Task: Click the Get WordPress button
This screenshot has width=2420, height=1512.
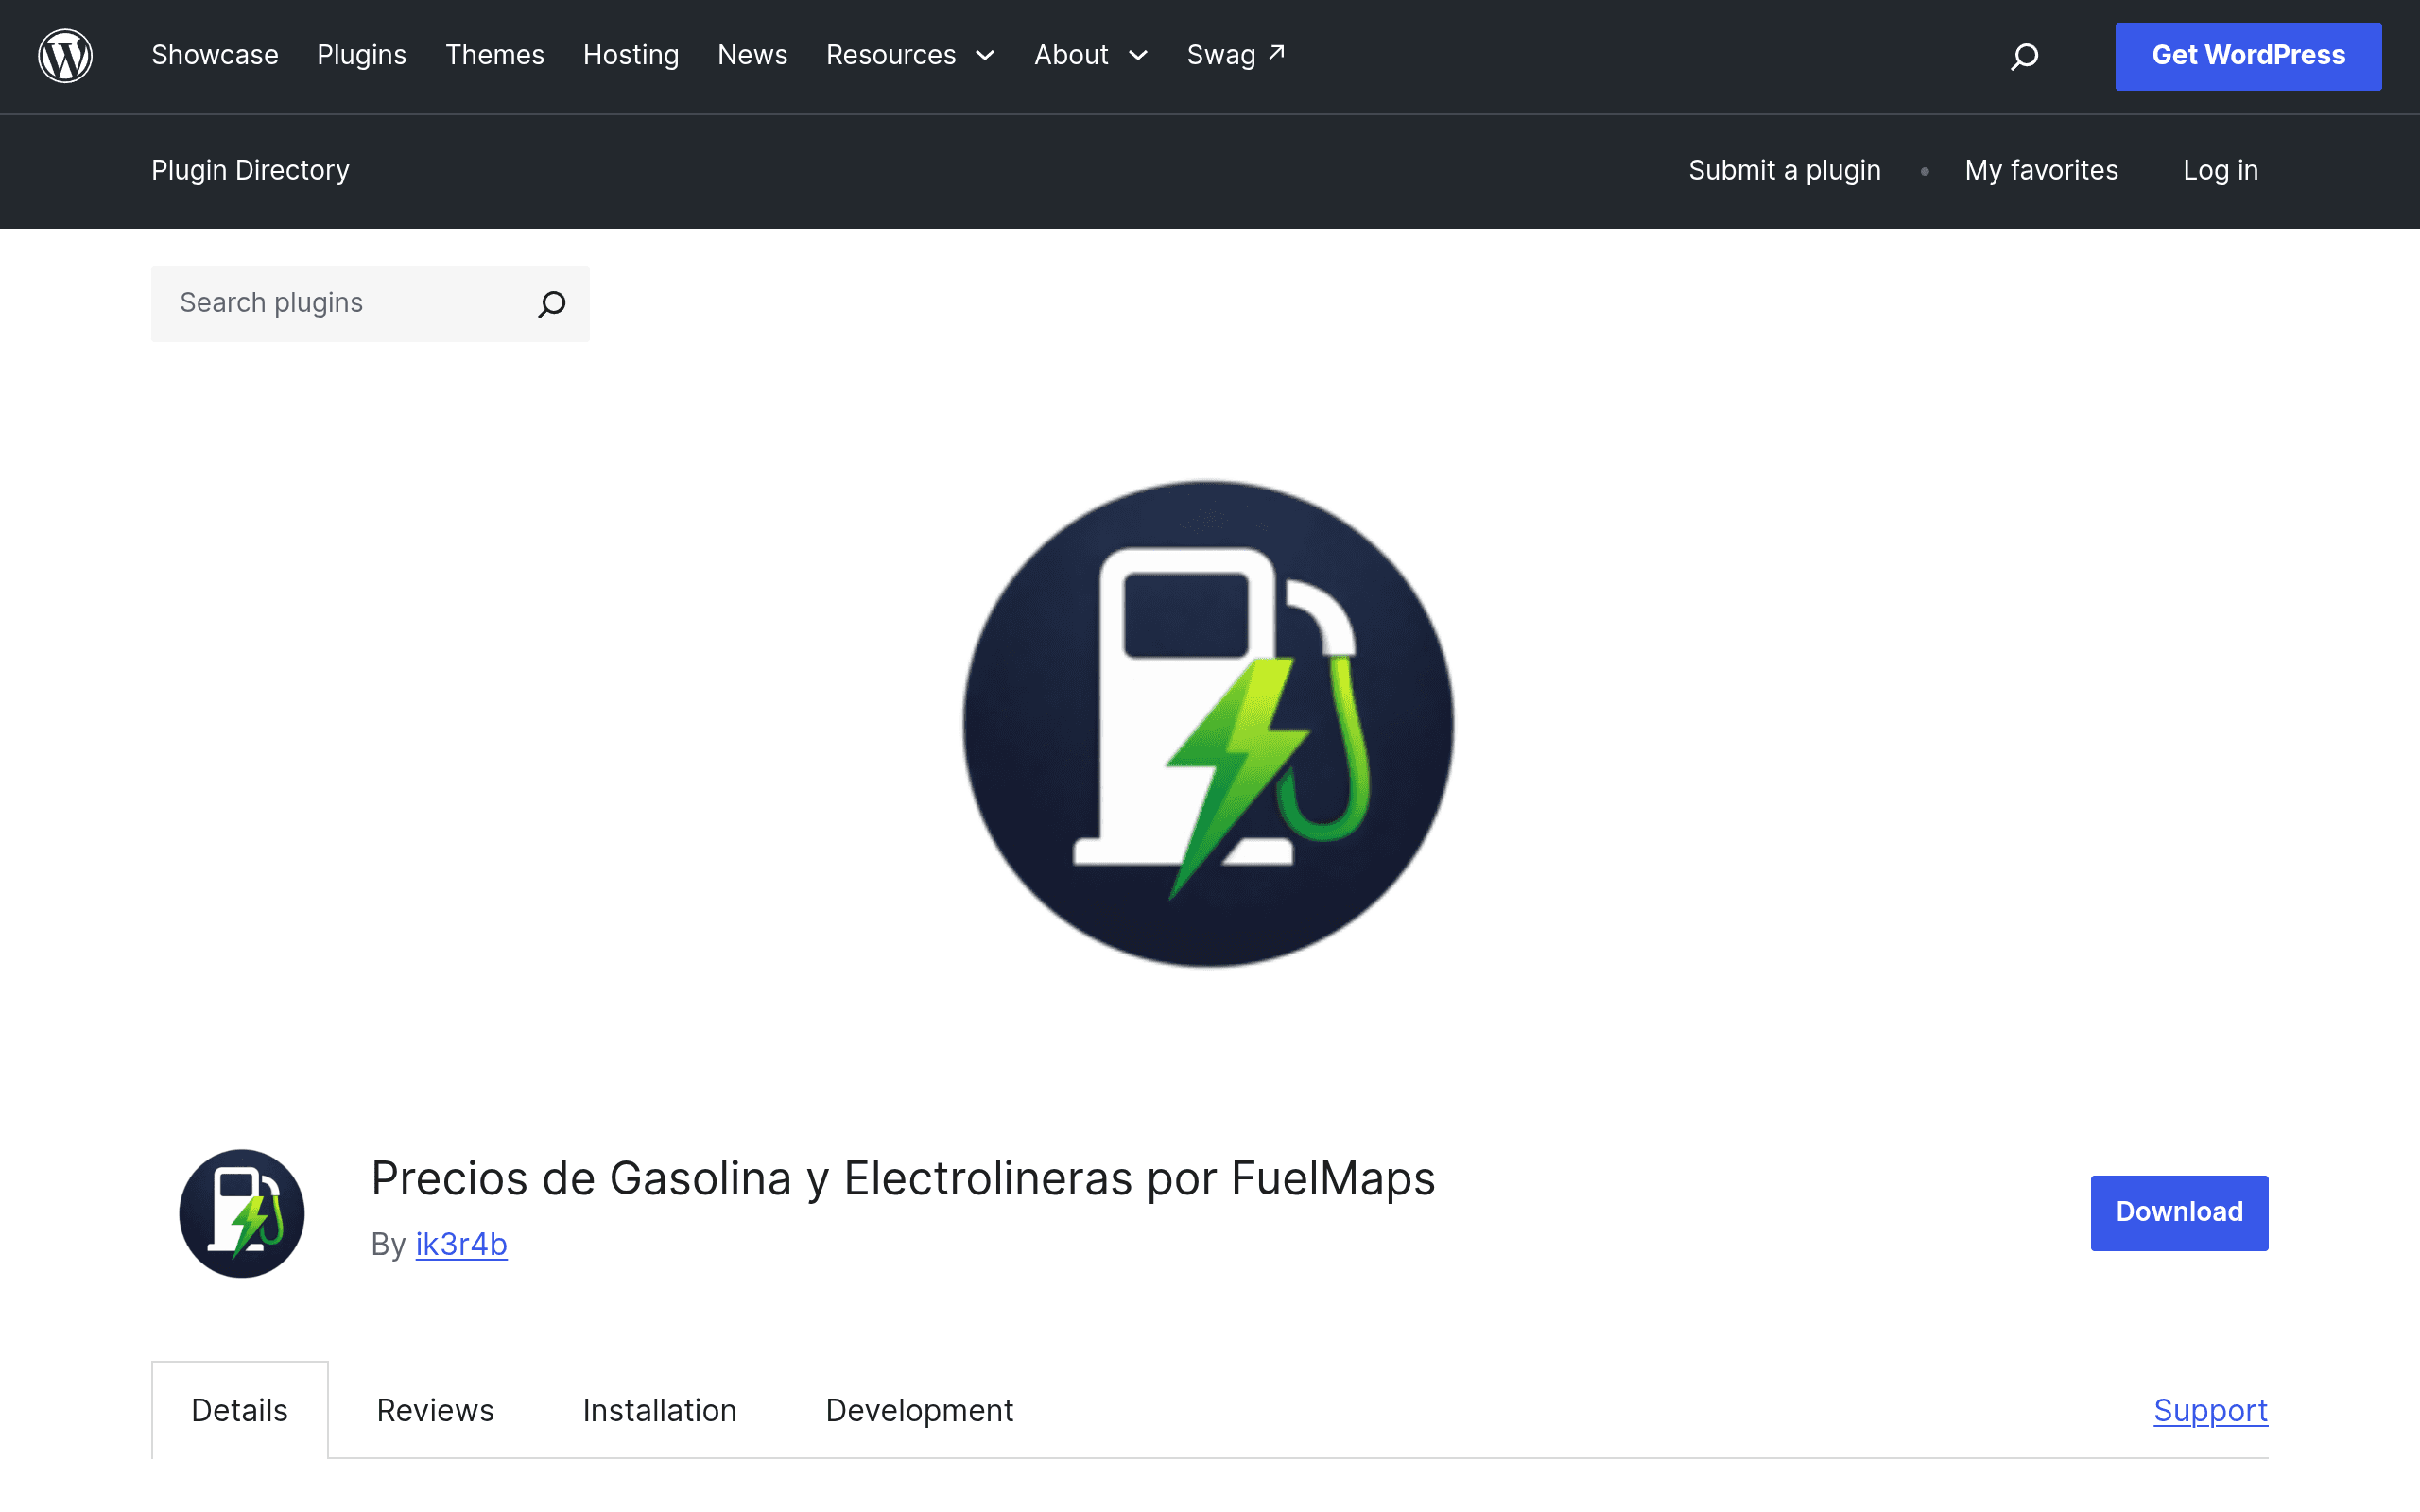Action: pos(2248,56)
